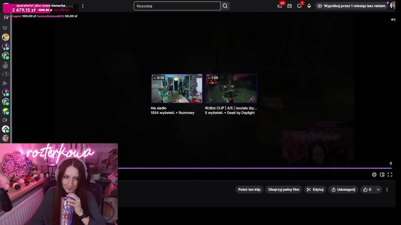
Task: Click the Poleć ten klip button
Action: pyautogui.click(x=249, y=190)
